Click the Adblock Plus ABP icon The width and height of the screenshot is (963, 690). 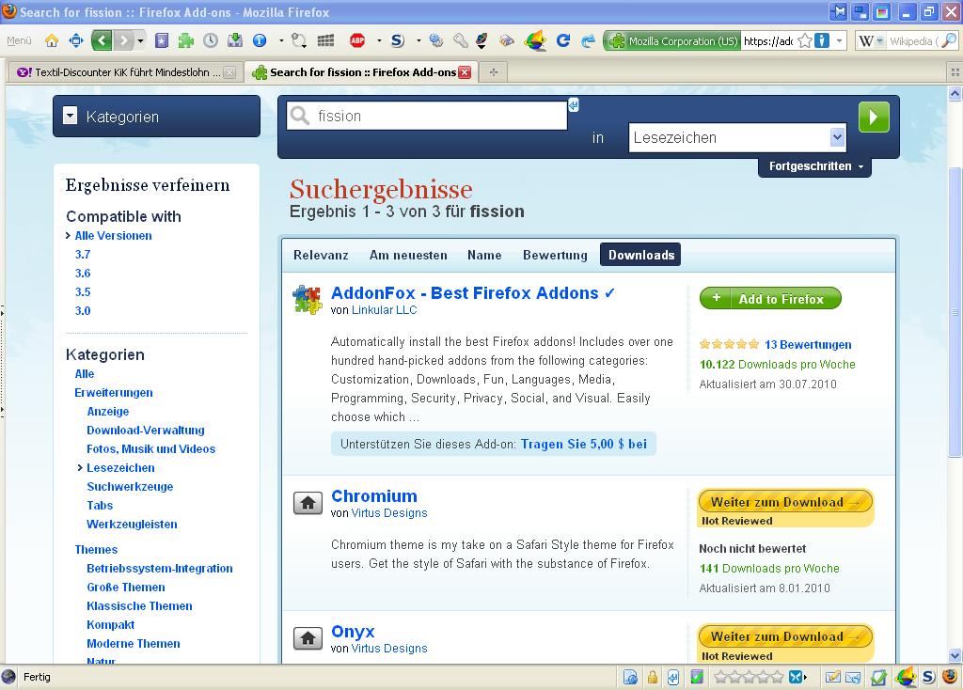click(x=357, y=41)
